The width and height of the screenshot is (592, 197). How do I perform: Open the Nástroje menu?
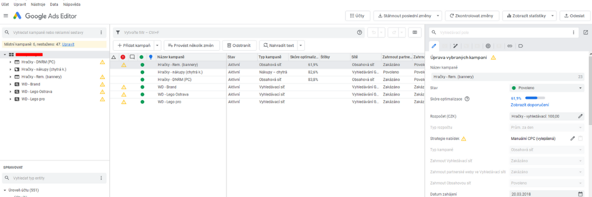point(38,4)
